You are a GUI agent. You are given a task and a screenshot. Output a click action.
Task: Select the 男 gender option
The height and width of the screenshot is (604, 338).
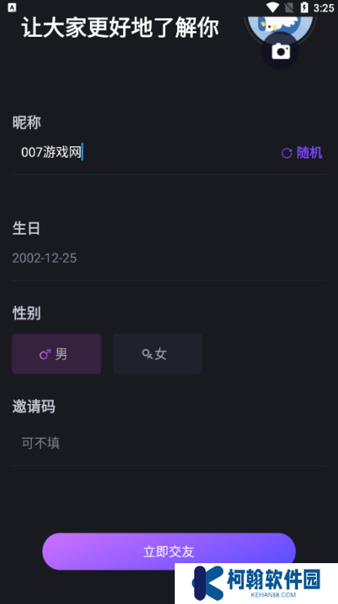tap(56, 354)
